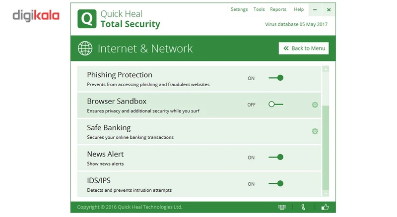Screen dimensions: 397x217
Task: Go Back to Menu
Action: (304, 48)
